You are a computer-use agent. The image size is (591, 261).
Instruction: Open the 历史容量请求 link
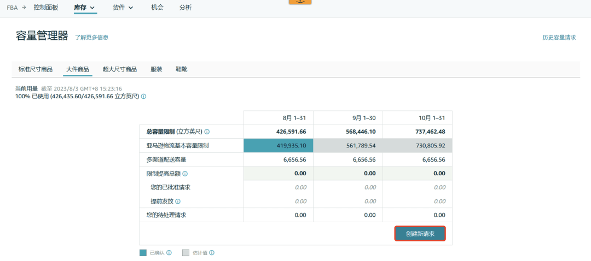(x=559, y=38)
